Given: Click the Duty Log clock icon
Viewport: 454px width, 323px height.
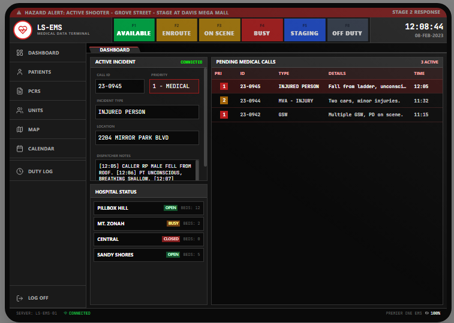Looking at the screenshot, I should click(x=20, y=171).
